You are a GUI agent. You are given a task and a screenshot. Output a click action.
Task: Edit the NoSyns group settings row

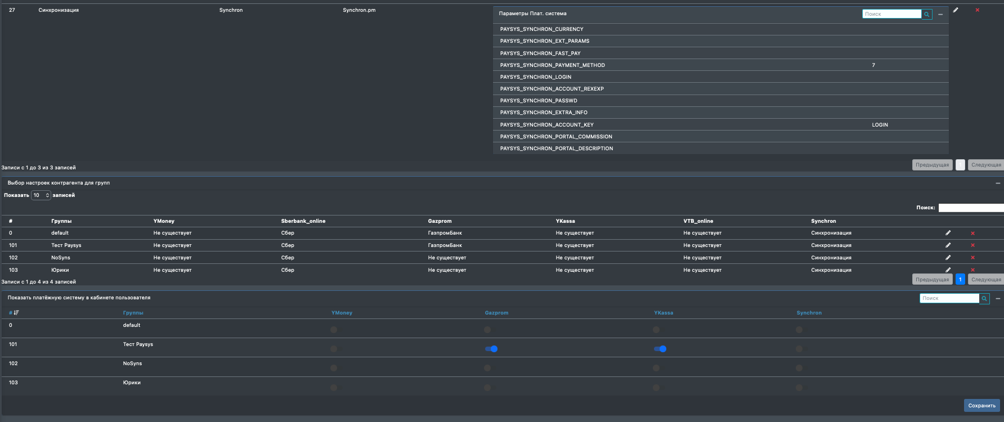coord(948,258)
